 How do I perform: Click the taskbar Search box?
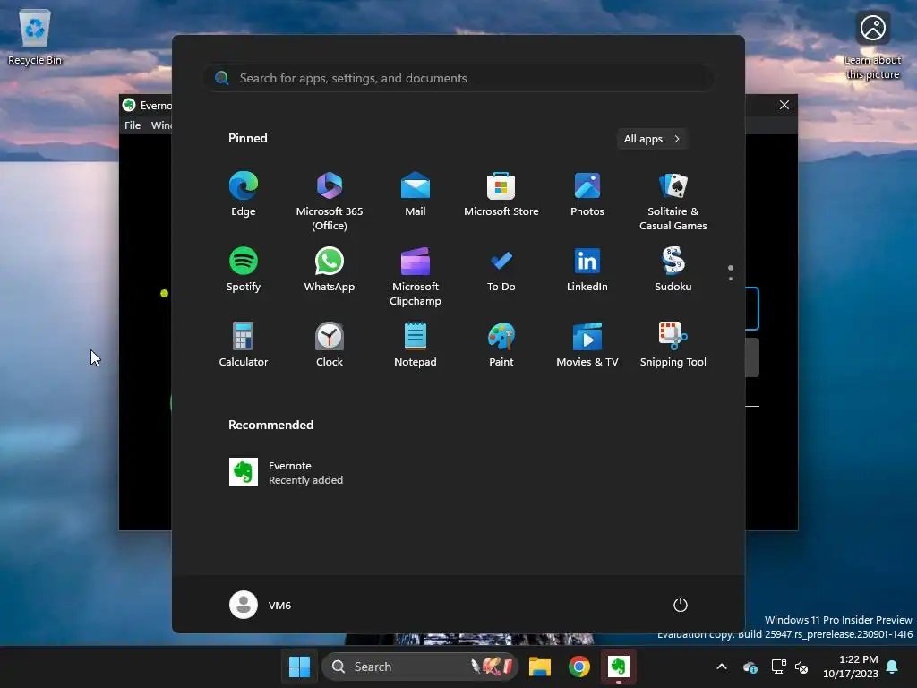point(420,666)
